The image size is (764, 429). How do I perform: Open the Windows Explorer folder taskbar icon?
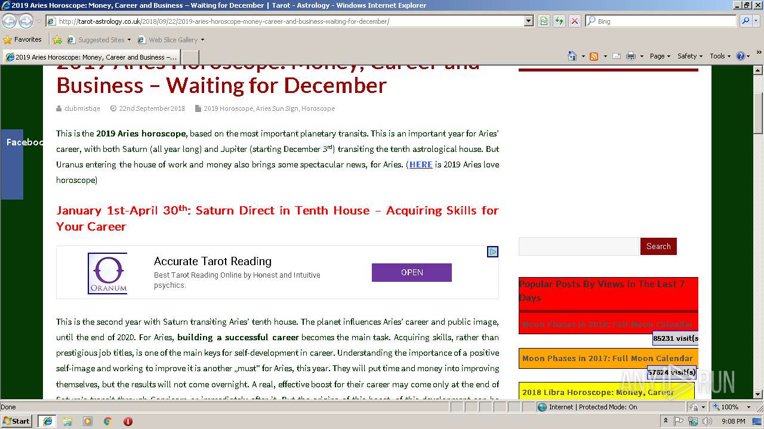(x=67, y=421)
